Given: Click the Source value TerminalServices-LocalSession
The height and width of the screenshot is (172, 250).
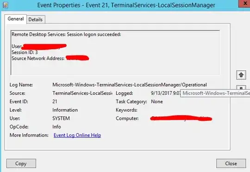Looking at the screenshot, I should (x=82, y=93).
